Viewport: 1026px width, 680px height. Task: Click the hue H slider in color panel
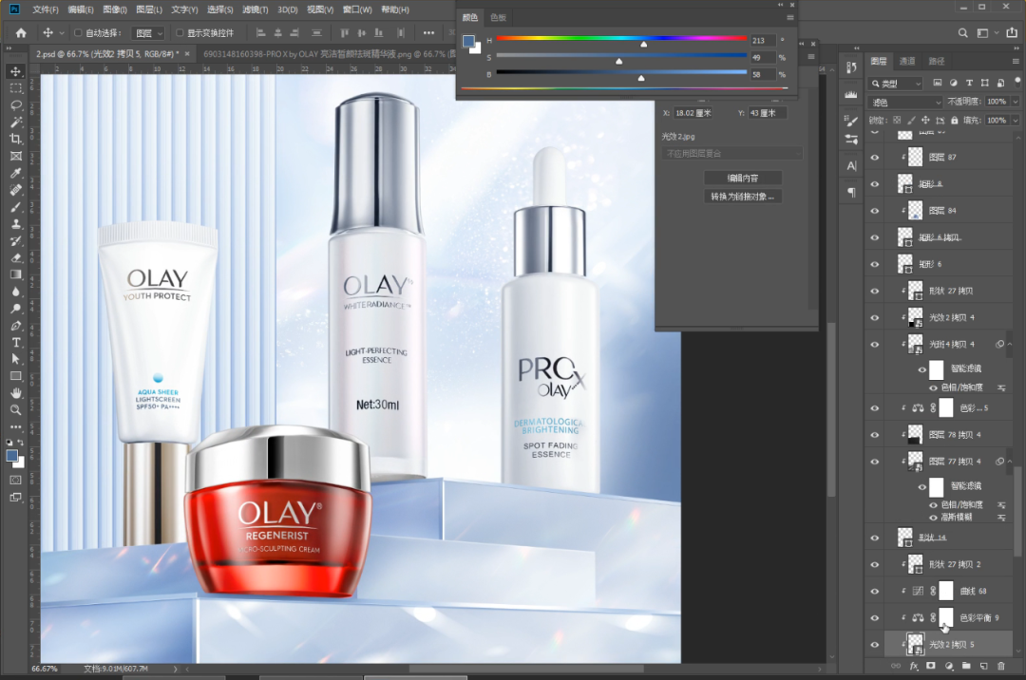(621, 40)
